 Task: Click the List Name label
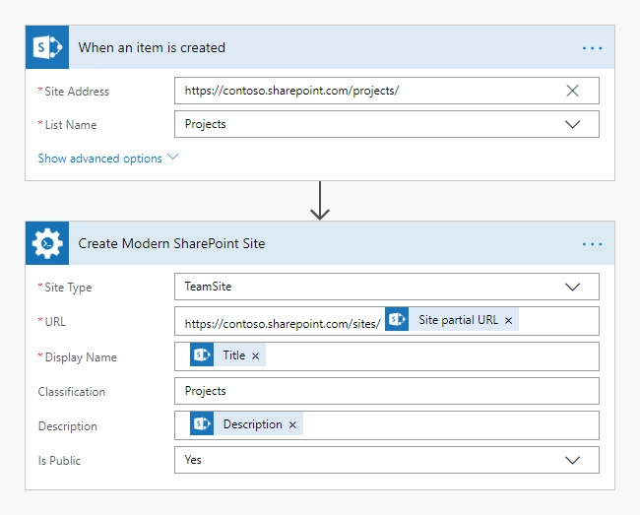[x=71, y=125]
